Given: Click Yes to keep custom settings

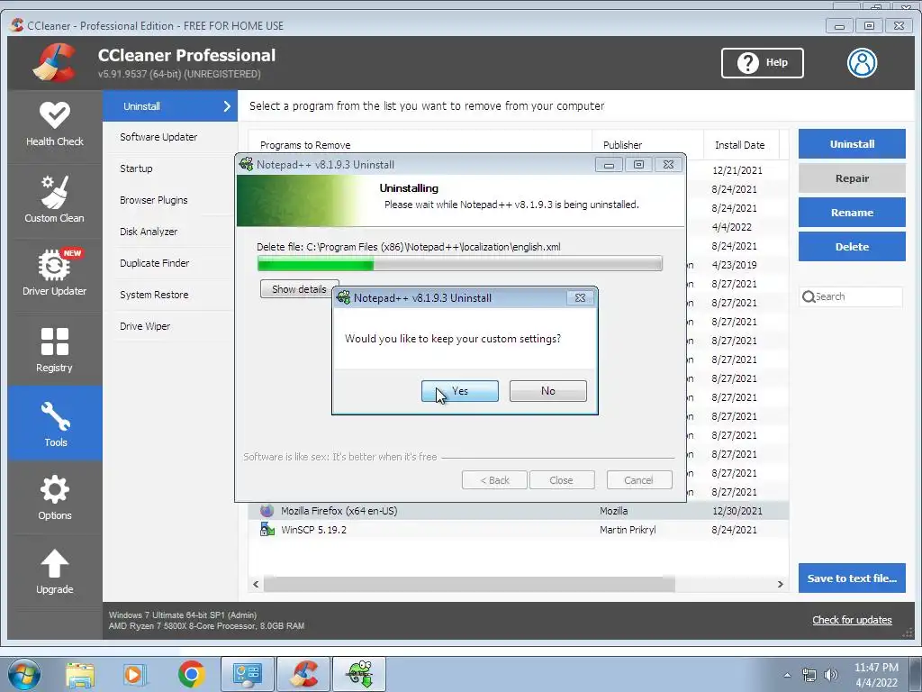Looking at the screenshot, I should (460, 391).
